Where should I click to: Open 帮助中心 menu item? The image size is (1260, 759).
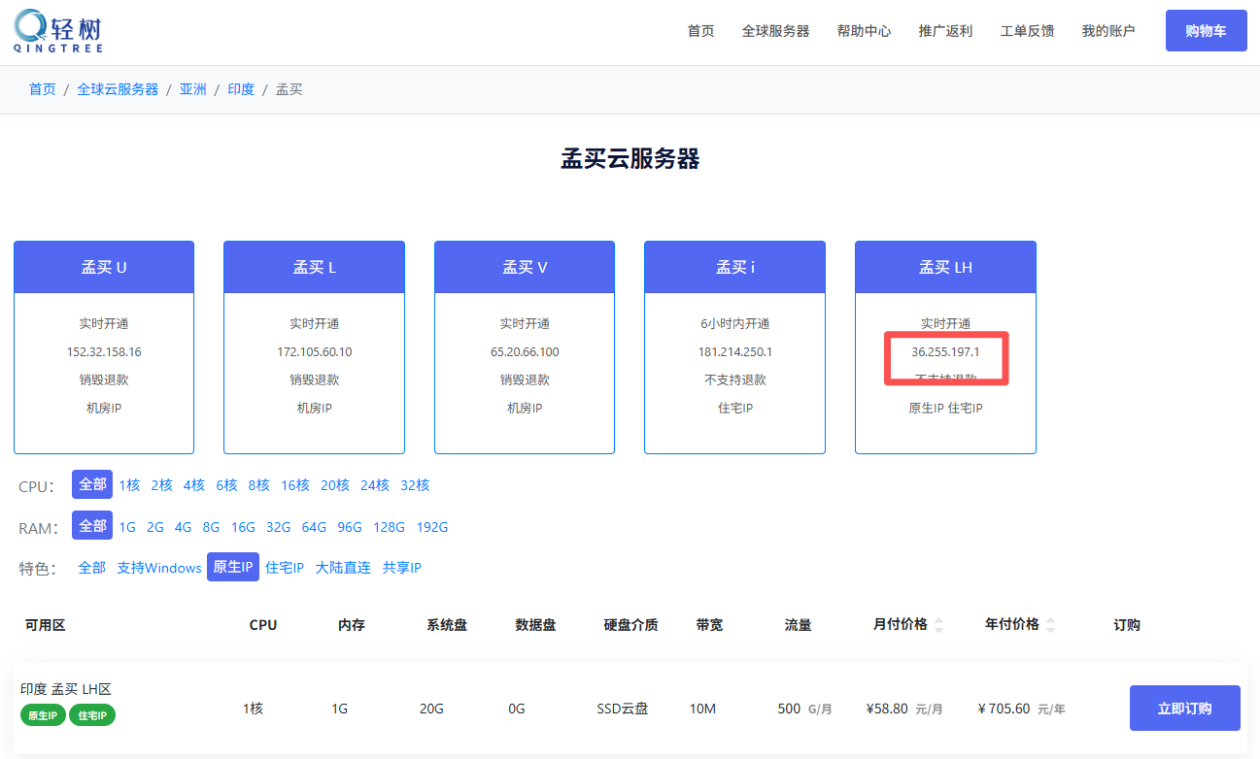[x=864, y=31]
